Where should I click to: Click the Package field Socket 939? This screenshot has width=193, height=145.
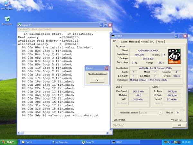(x=148, y=59)
